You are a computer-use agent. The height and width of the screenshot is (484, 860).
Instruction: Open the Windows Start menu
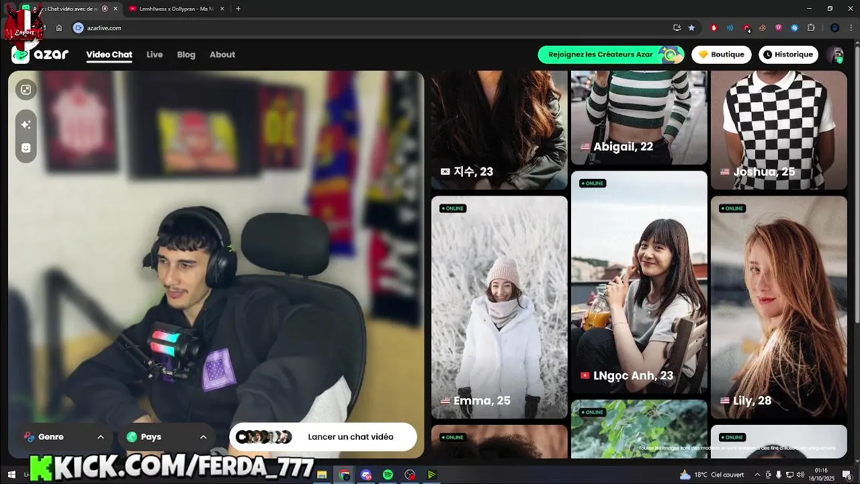[x=11, y=475]
